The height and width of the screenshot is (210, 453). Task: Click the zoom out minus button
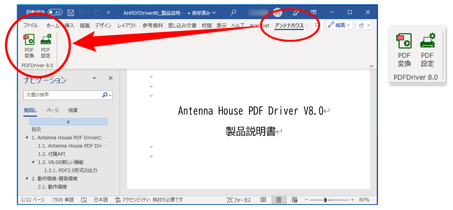[306, 199]
